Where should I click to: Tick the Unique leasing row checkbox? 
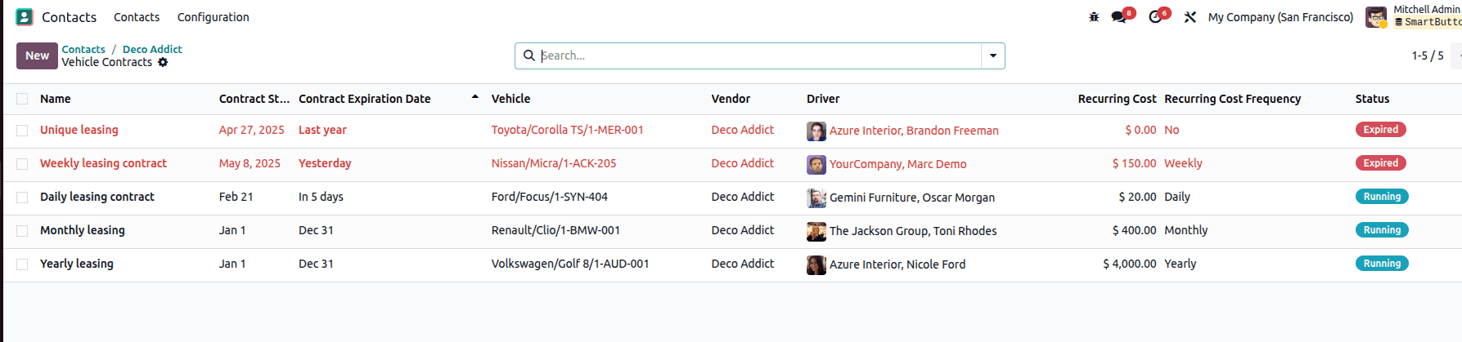point(22,131)
